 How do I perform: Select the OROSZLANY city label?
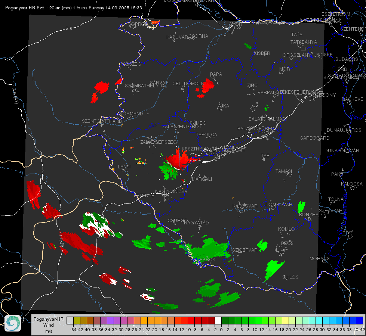click(297, 55)
